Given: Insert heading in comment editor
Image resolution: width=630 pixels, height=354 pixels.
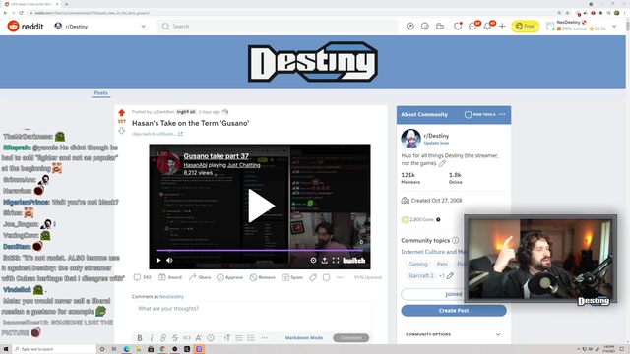Looking at the screenshot, I should pyautogui.click(x=227, y=338).
